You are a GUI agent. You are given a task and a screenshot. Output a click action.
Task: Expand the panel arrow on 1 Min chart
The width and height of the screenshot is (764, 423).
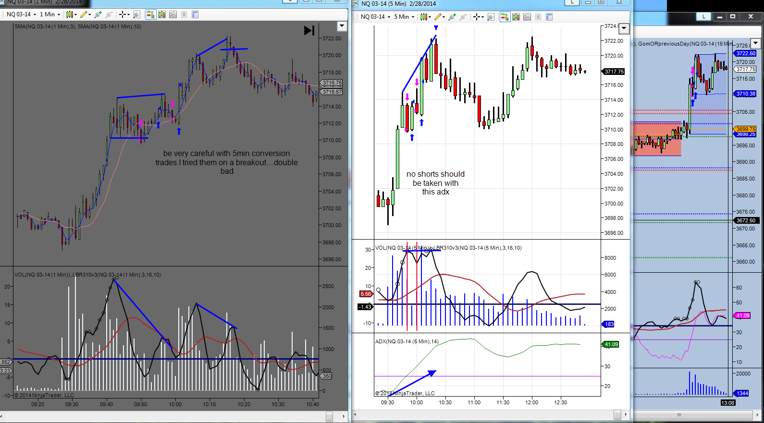(x=342, y=26)
